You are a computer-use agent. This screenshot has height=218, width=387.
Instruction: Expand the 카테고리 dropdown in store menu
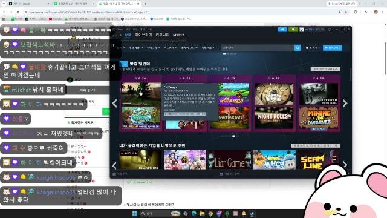(x=153, y=48)
